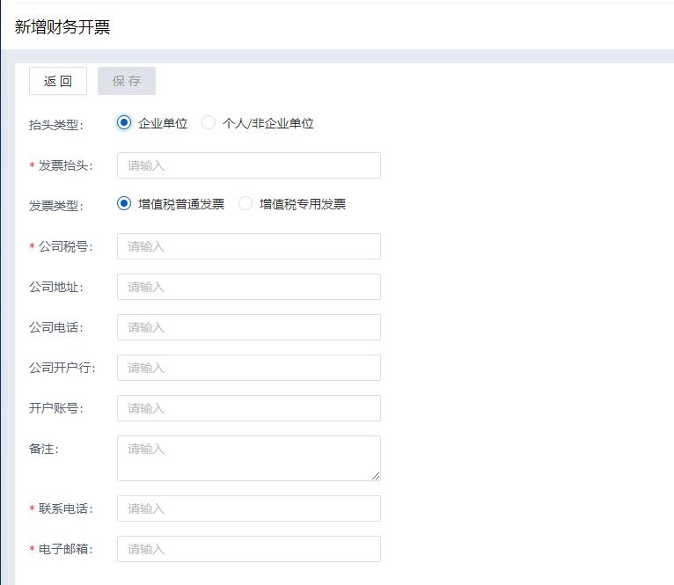This screenshot has height=585, width=674.
Task: Click the 电子邮箱 input field
Action: click(248, 549)
